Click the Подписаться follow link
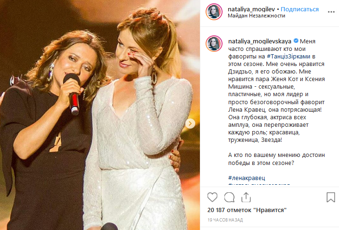 [299, 9]
